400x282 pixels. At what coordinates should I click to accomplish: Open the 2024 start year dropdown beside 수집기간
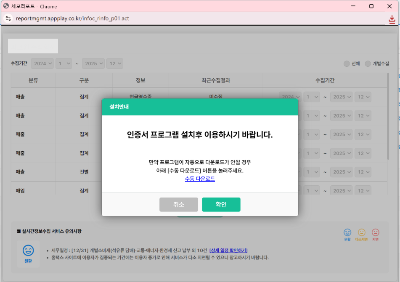(x=42, y=63)
